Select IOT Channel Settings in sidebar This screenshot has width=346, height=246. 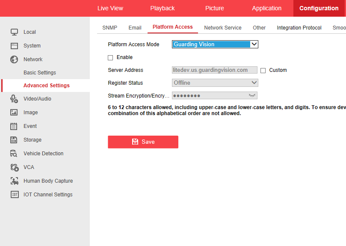click(x=48, y=195)
